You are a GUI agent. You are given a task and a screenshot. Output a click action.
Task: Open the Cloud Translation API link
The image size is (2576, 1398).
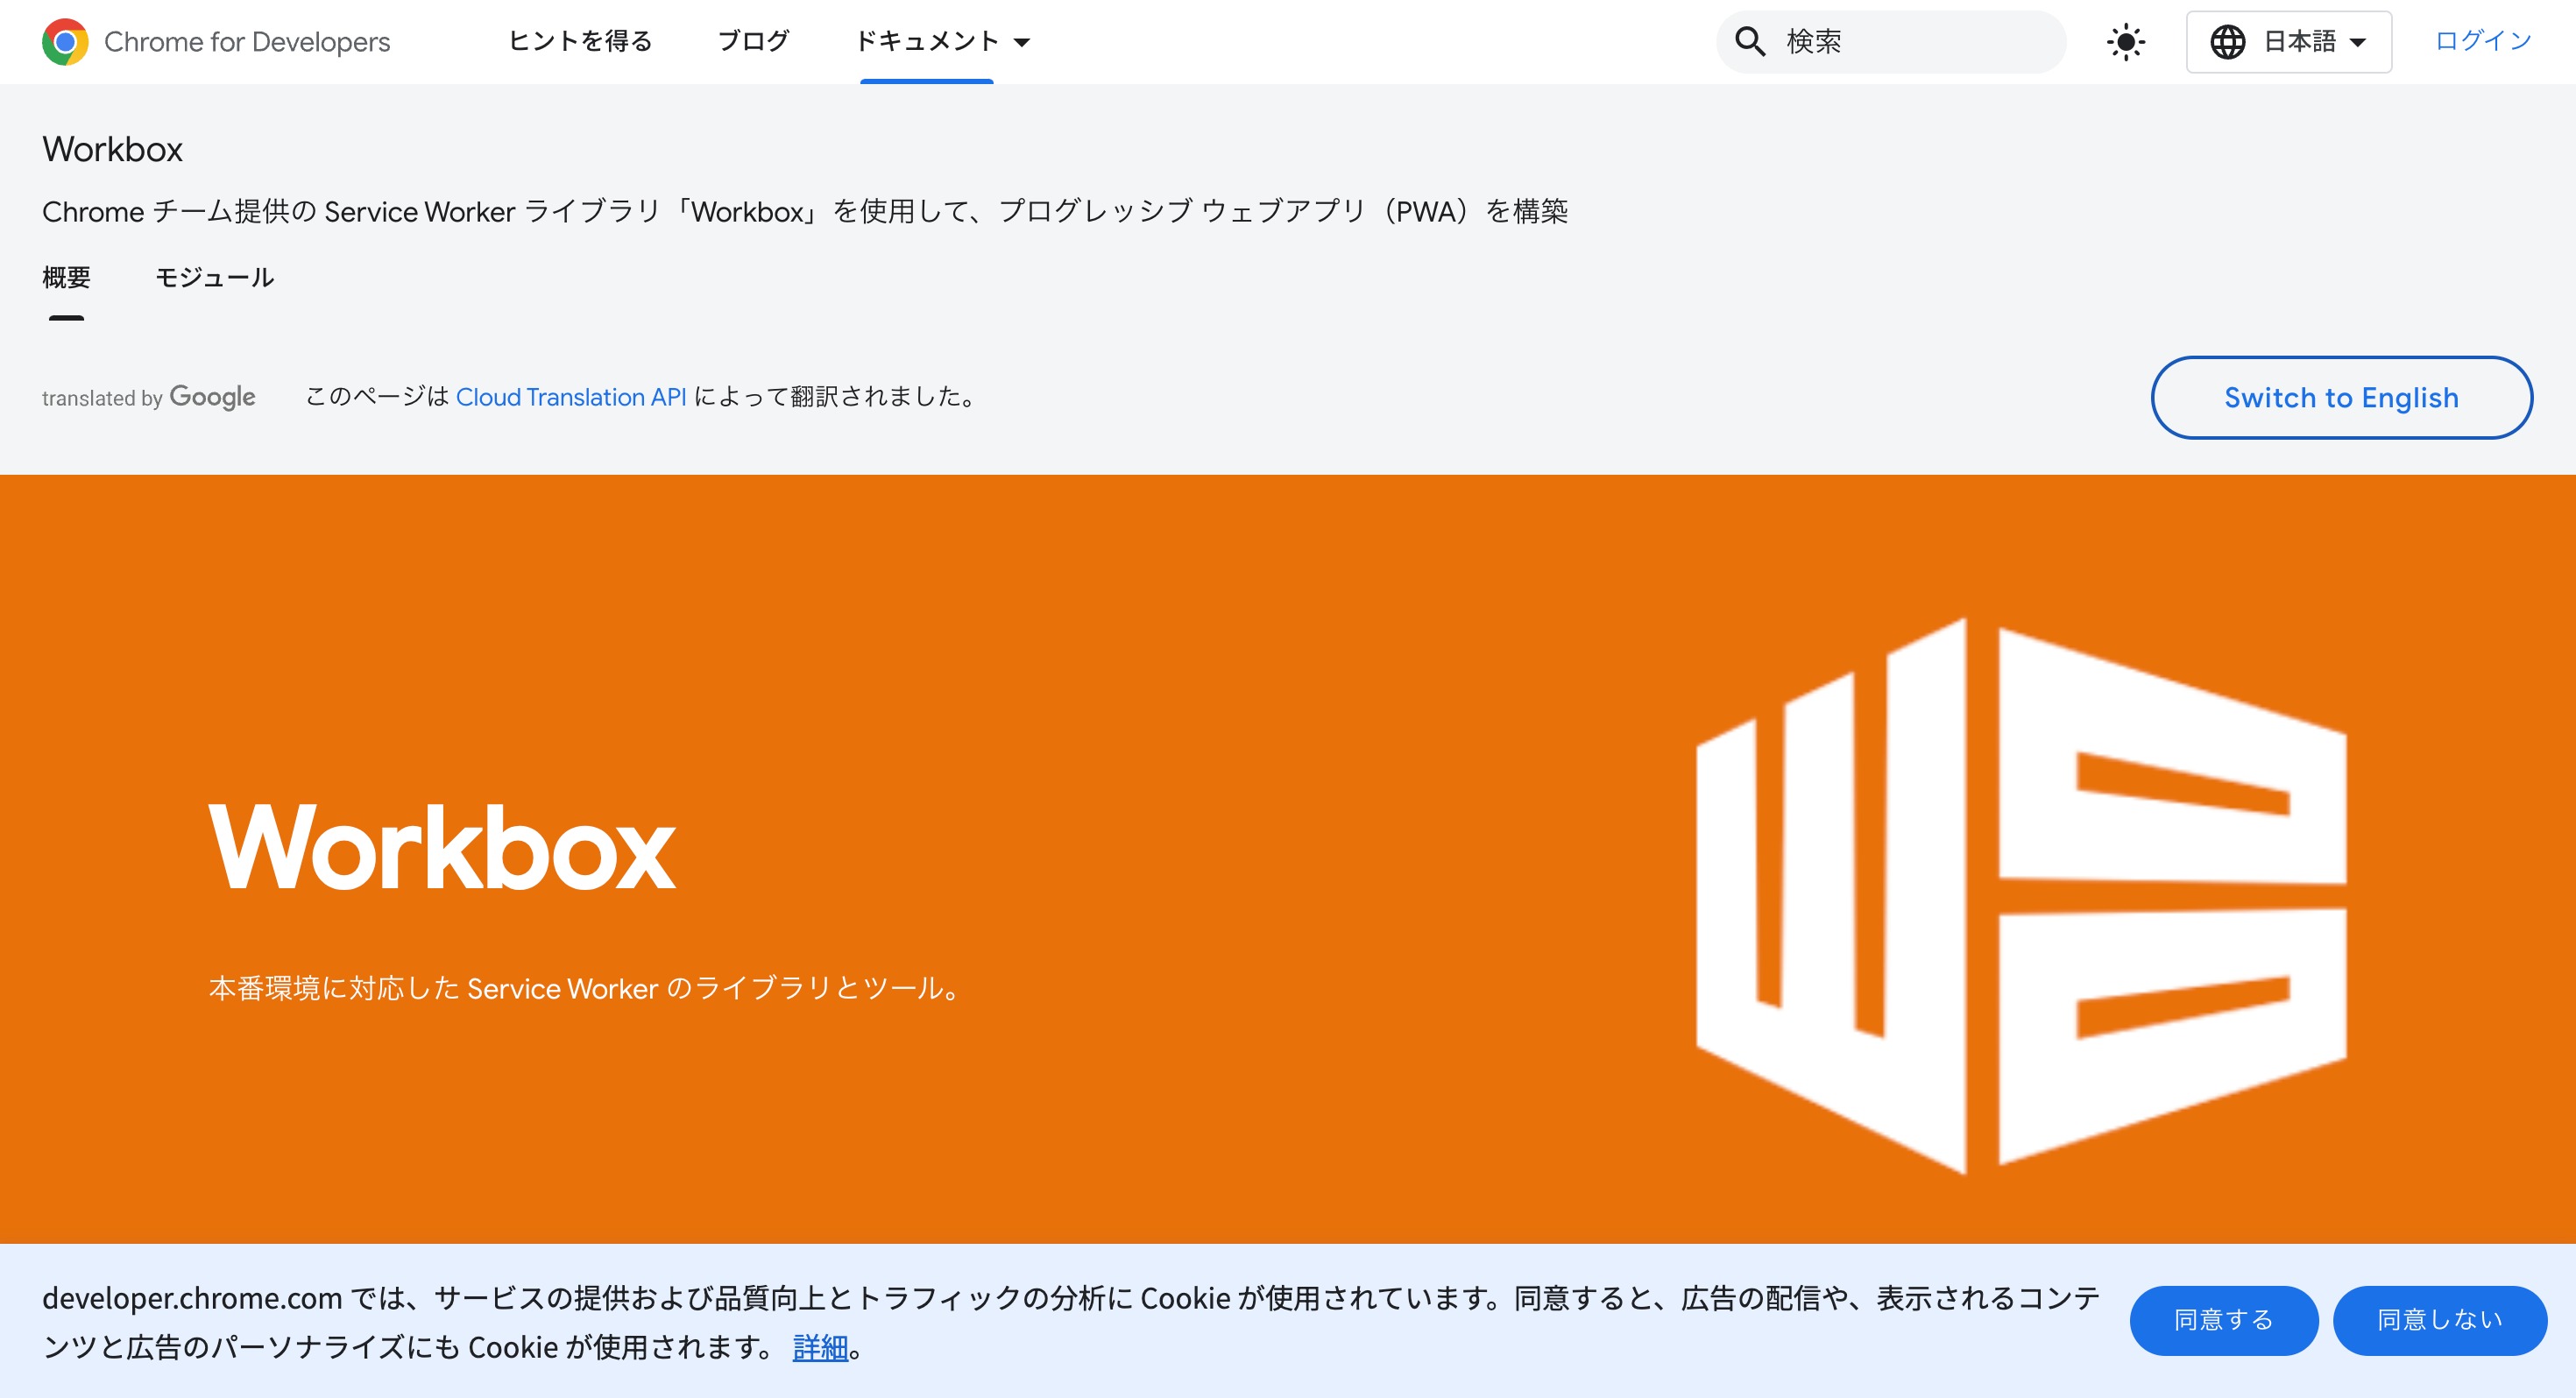570,397
